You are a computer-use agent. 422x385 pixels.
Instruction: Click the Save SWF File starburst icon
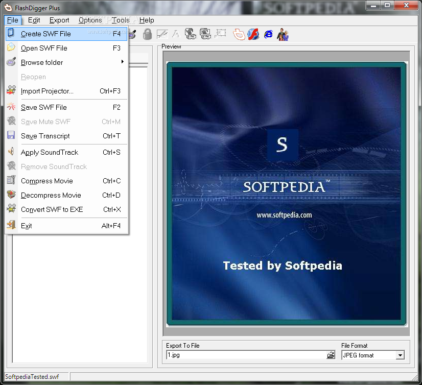(11, 107)
